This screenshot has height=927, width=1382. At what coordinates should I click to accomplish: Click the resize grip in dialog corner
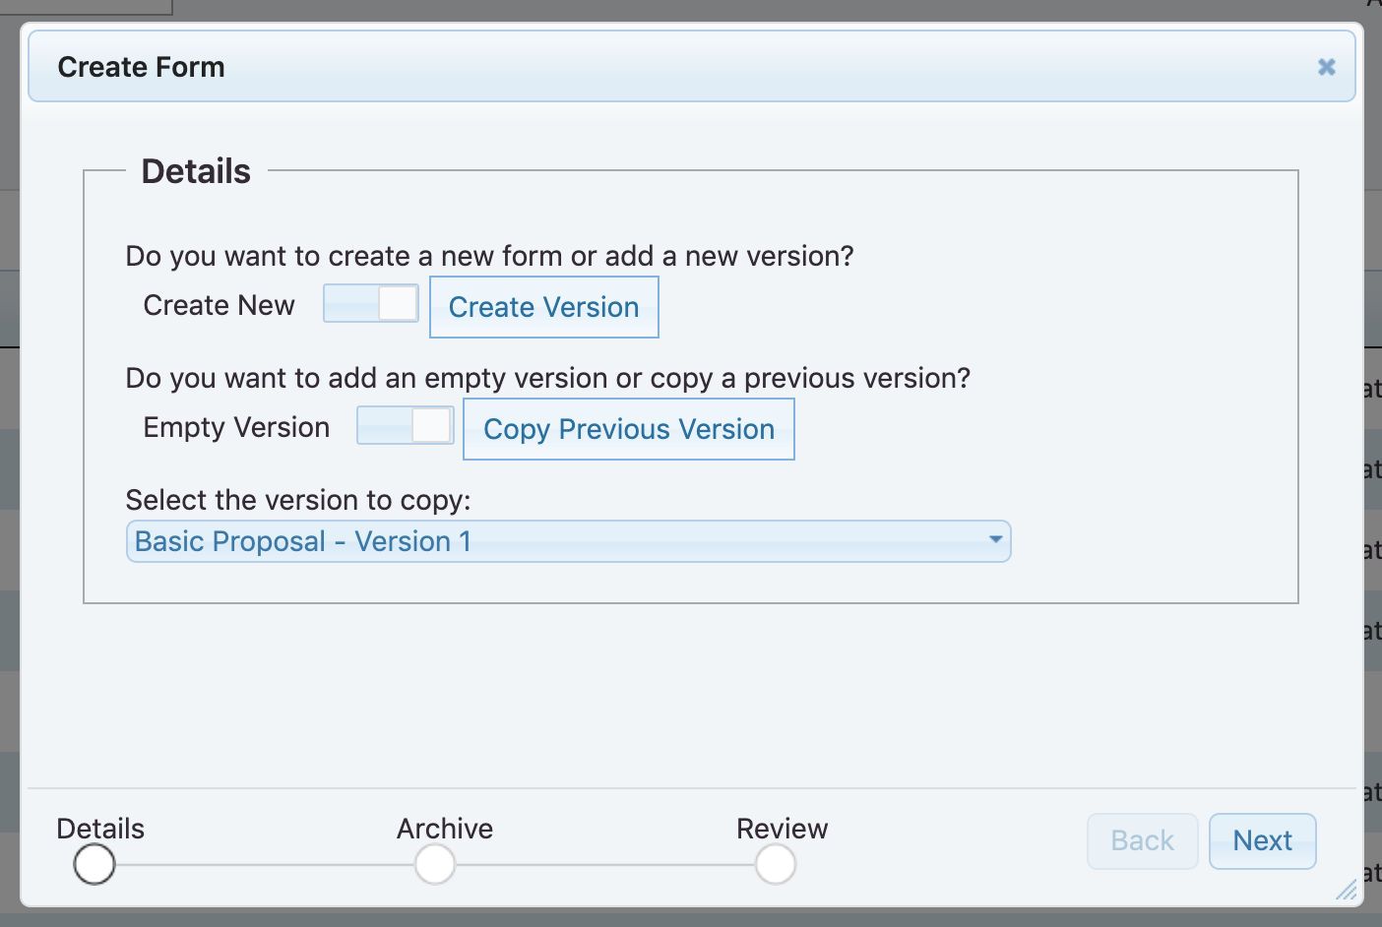[1347, 891]
